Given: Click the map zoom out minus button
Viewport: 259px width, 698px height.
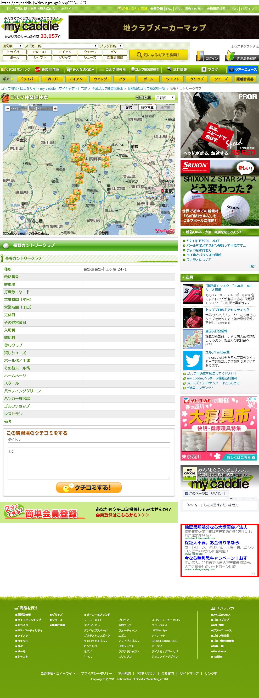Looking at the screenshot, I should (x=8, y=109).
